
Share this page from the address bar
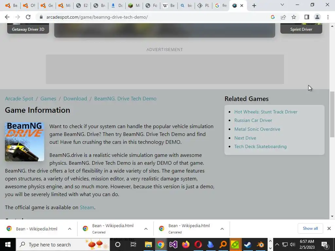tap(283, 17)
